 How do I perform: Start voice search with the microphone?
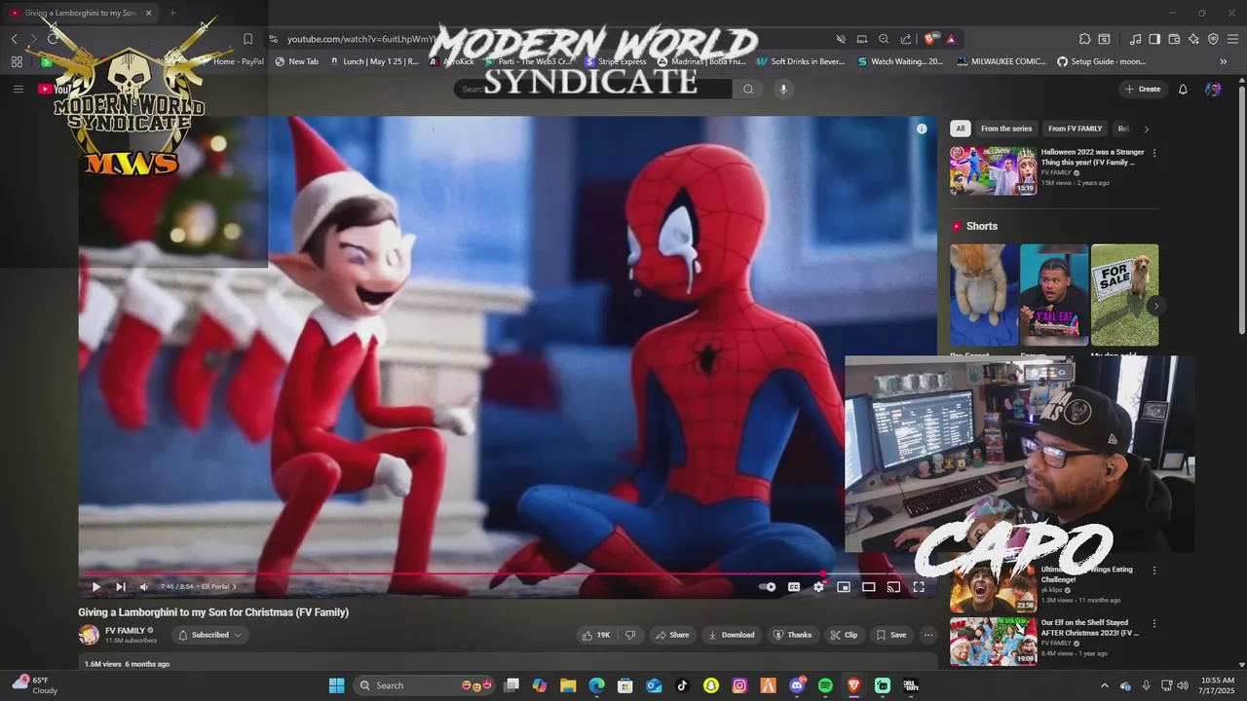[782, 89]
